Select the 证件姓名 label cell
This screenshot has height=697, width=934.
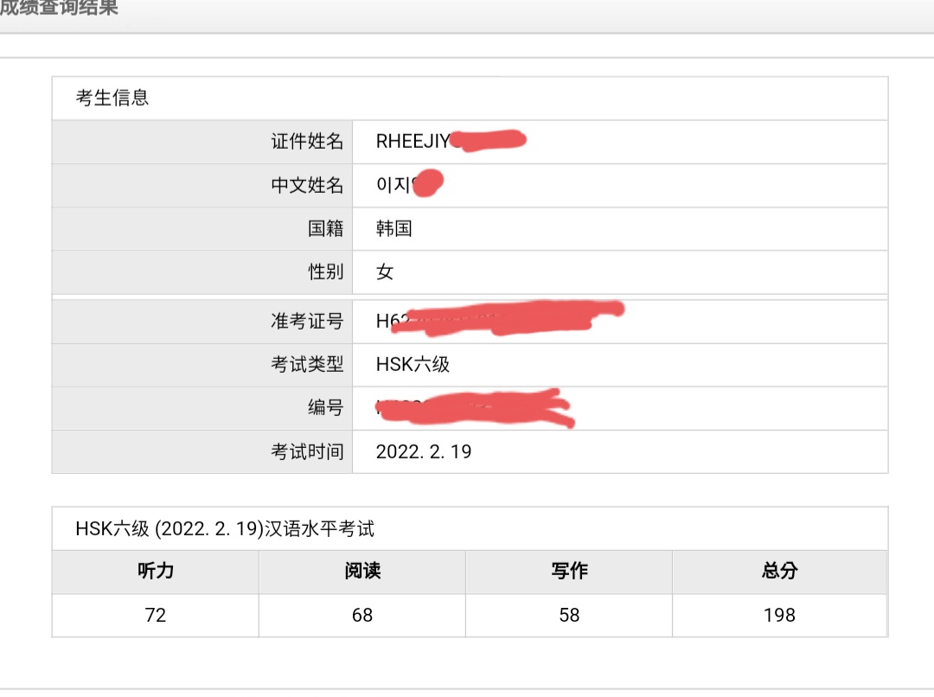(202, 142)
